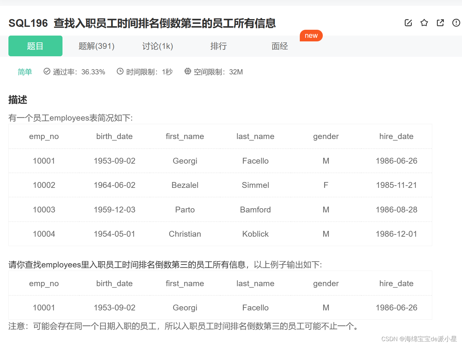
Task: Click hire date 1986-08-28
Action: [396, 210]
